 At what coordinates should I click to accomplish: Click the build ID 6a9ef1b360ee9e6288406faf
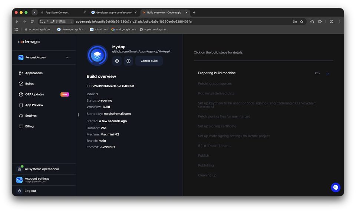click(113, 86)
